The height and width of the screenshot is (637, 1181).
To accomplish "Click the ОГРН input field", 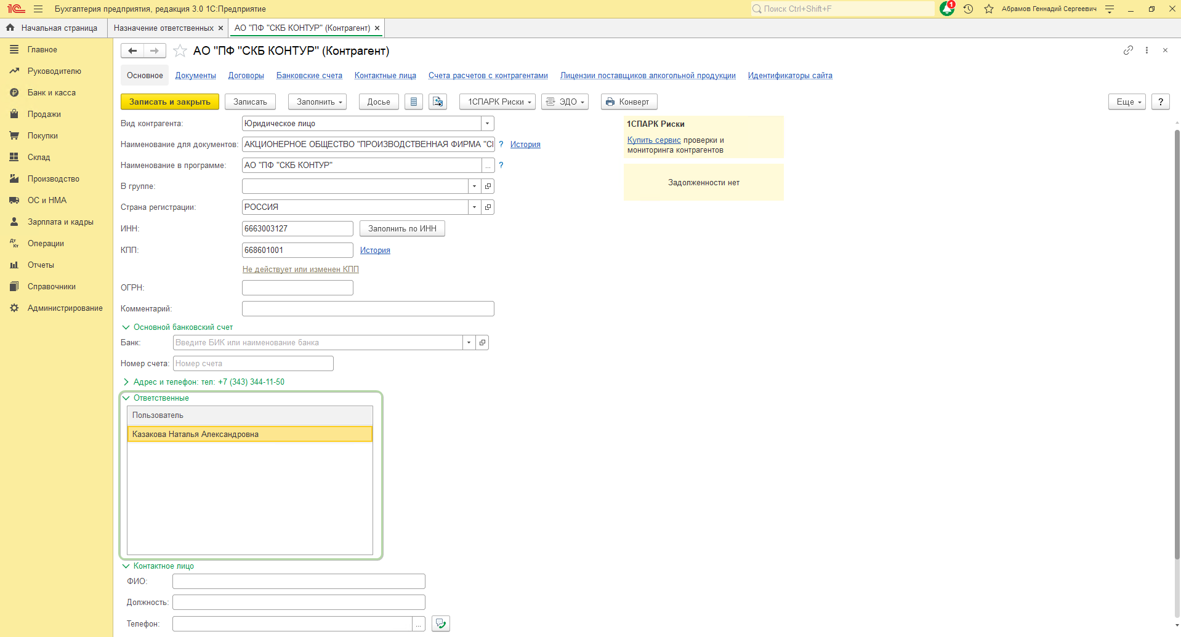I will pos(297,288).
